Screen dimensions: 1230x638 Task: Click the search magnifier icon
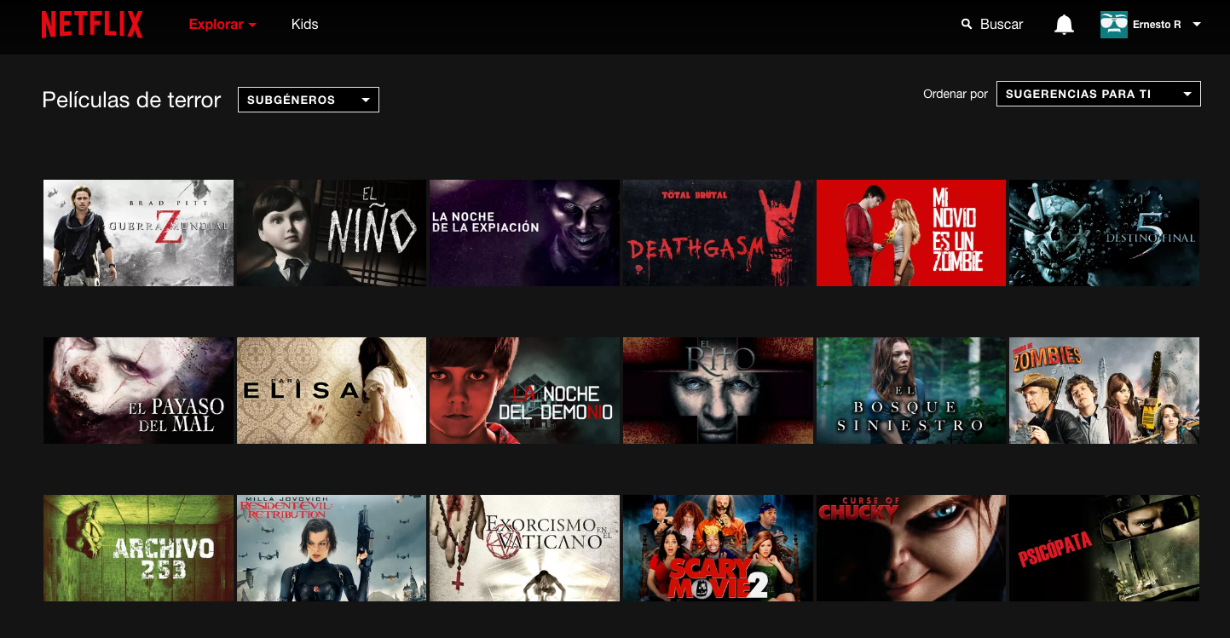coord(967,24)
